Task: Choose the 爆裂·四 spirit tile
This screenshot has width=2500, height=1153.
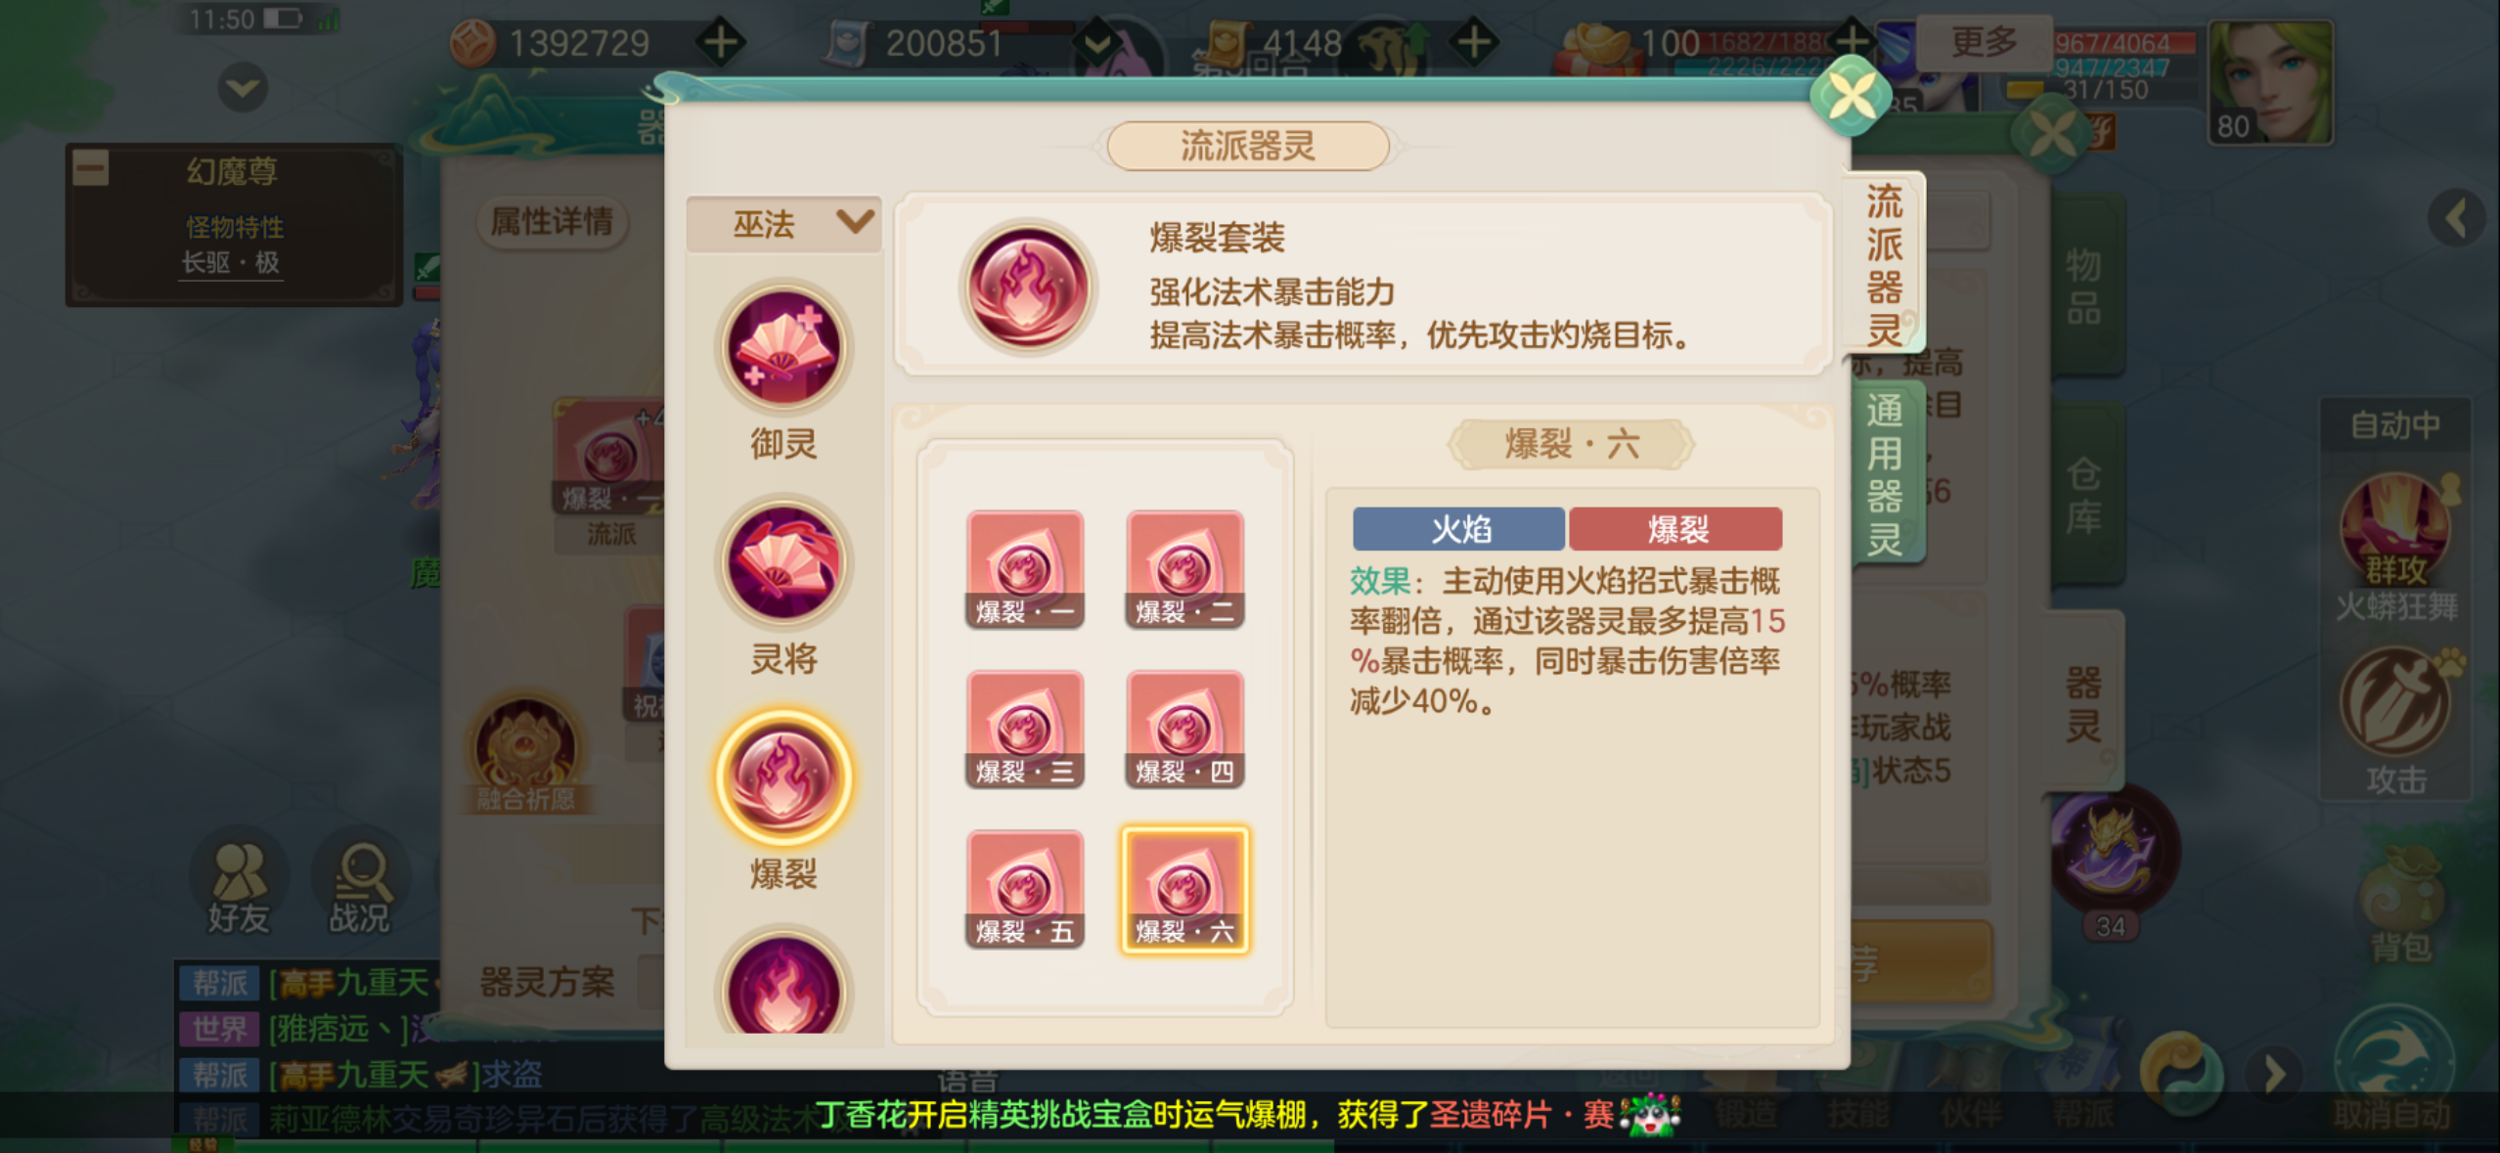Action: (x=1184, y=730)
